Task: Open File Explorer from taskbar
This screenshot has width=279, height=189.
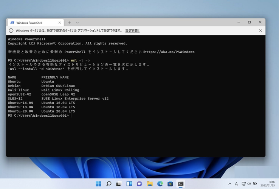Action: (x=150, y=184)
